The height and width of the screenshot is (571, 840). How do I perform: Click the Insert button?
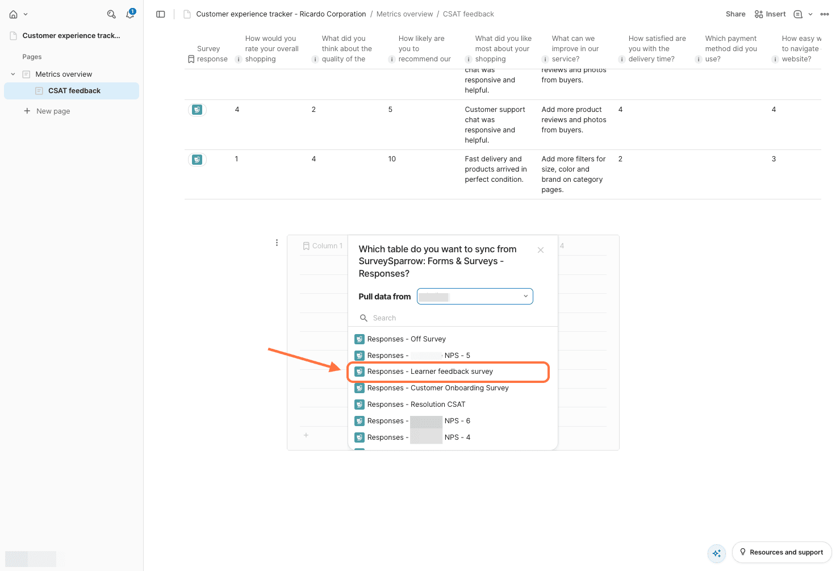770,14
